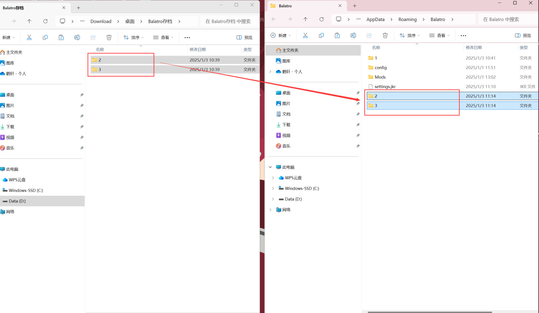
Task: Click Delete trash icon in Balatro存档 window
Action: pos(109,37)
